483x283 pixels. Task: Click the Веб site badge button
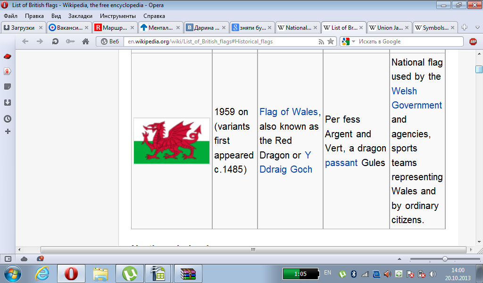(110, 42)
